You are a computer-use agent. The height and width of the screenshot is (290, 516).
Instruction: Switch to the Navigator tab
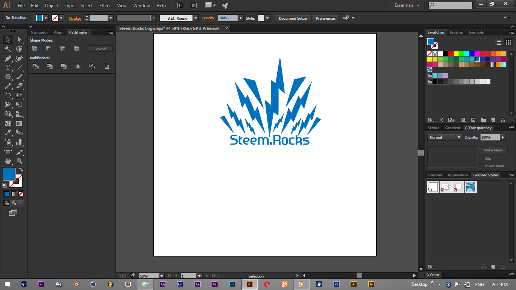(x=39, y=32)
